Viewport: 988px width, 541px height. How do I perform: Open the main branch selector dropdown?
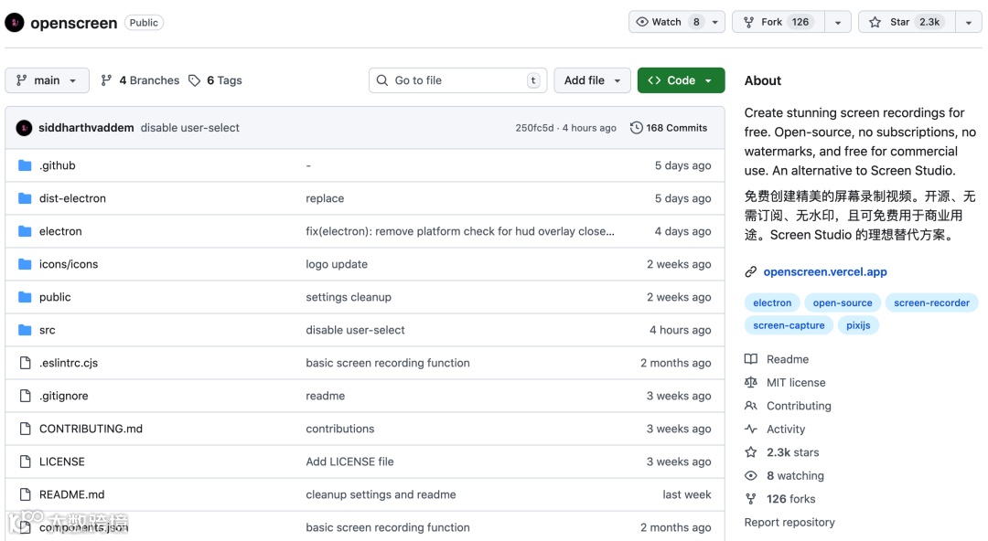click(x=48, y=80)
